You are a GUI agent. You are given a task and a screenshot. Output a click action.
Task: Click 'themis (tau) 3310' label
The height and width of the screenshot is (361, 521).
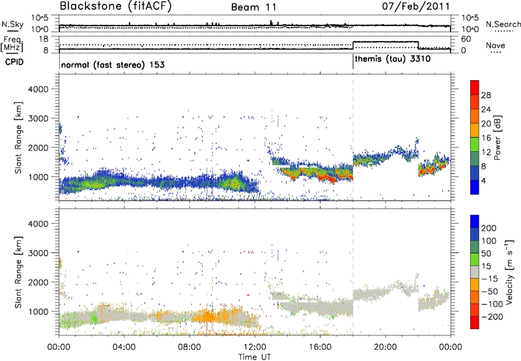tap(393, 59)
